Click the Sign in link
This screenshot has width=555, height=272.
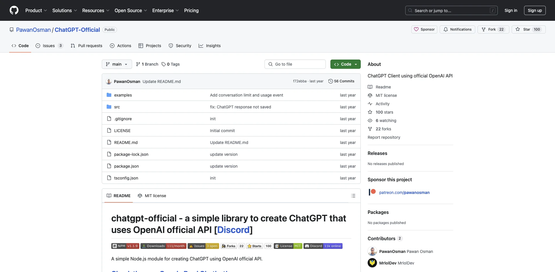[x=511, y=10]
